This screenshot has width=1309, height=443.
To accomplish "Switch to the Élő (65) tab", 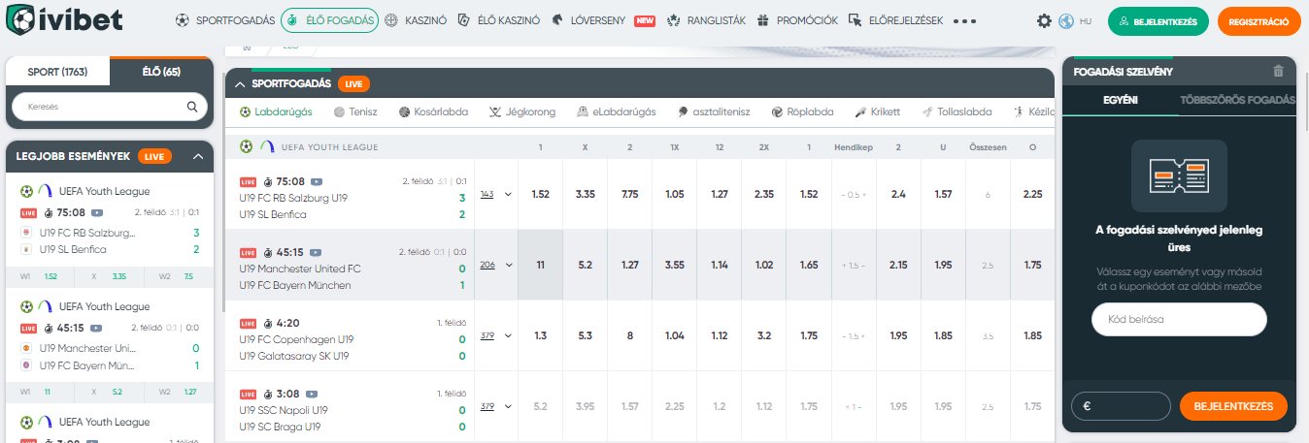I will (161, 72).
